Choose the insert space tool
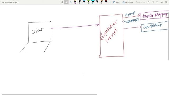The width and height of the screenshot is (169, 95). tap(71, 2)
